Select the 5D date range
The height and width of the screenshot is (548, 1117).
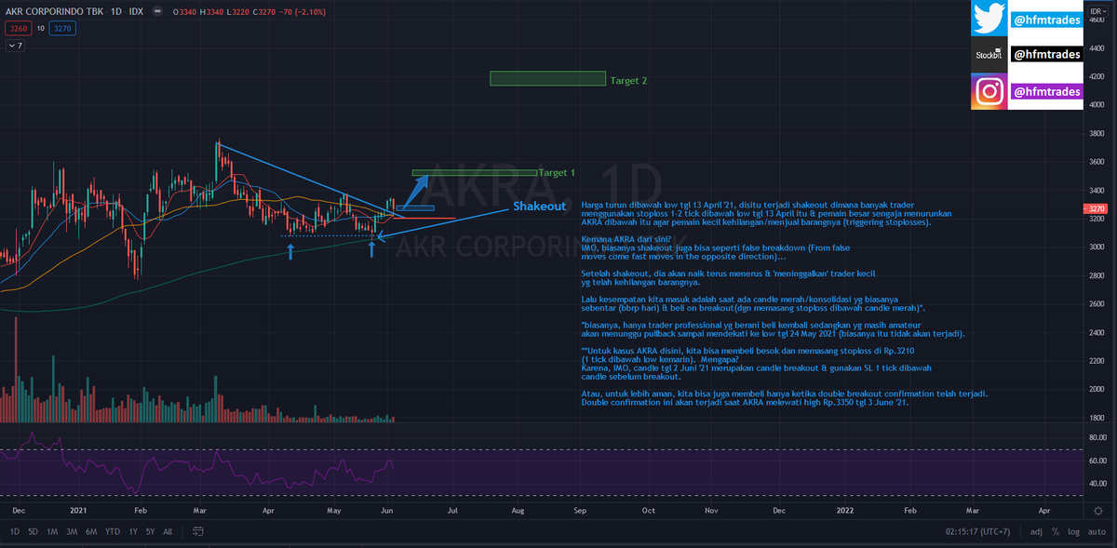[34, 531]
